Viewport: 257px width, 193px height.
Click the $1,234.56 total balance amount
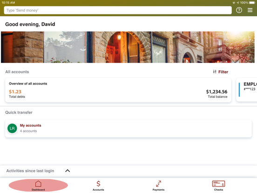216,91
